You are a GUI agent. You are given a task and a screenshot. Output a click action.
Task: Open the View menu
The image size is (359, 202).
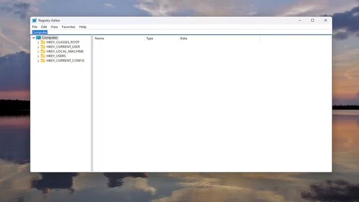point(54,27)
